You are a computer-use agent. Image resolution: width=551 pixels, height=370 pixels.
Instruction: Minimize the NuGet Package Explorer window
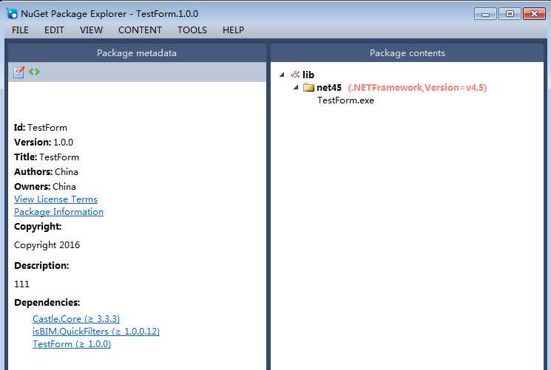(x=486, y=14)
